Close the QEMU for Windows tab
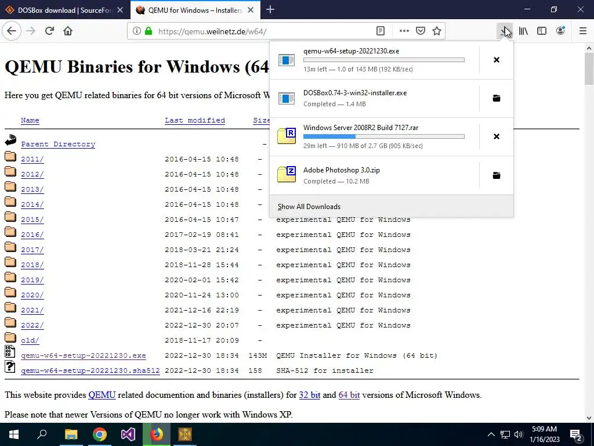This screenshot has width=594, height=446. point(251,10)
